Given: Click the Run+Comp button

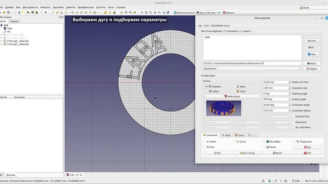Looking at the screenshot, I should point(248,153).
